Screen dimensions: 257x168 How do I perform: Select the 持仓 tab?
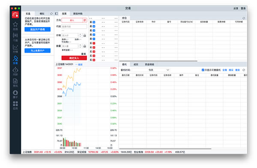[124, 18]
